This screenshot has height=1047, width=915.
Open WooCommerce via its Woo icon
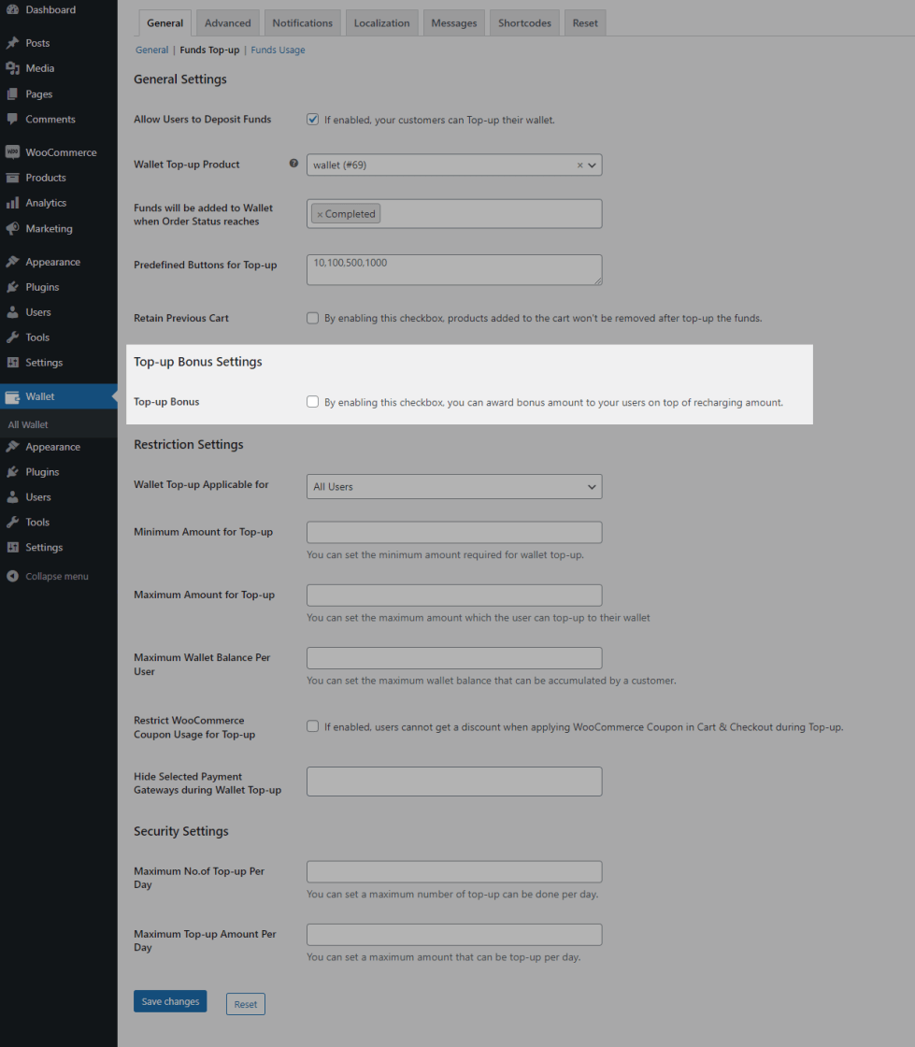pyautogui.click(x=13, y=152)
